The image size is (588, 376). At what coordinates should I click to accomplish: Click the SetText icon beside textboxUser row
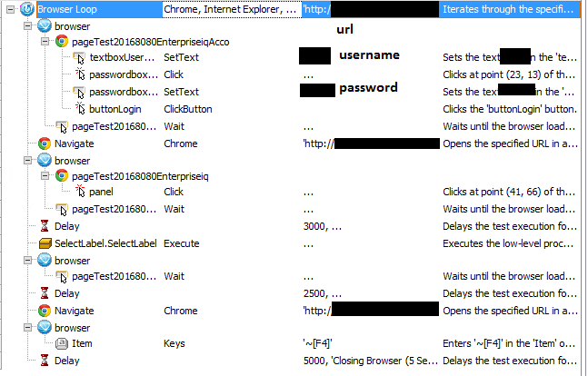[79, 58]
